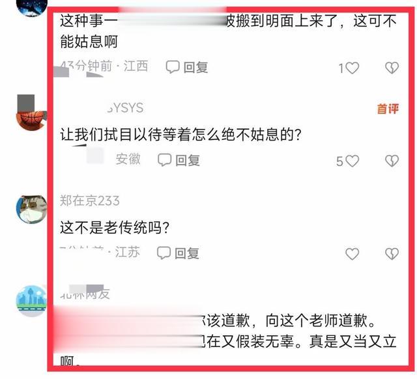Open username 郑在京233 profile
417x379 pixels.
90,201
